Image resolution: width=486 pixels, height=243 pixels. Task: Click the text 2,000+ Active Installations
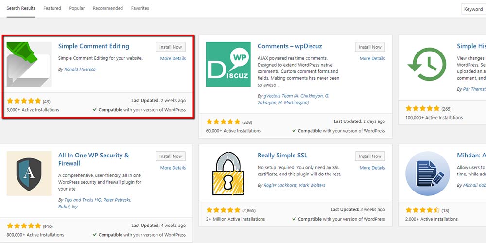pyautogui.click(x=432, y=219)
